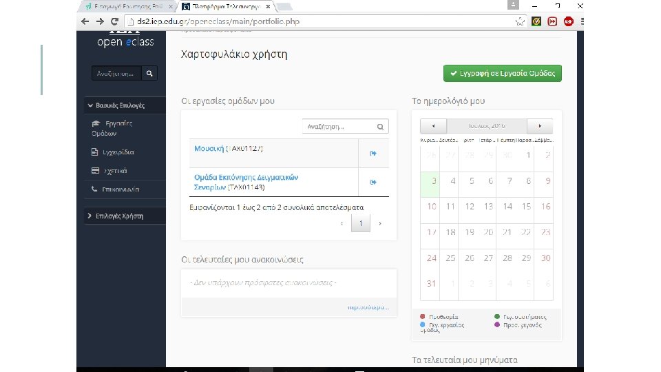Click the open eclass logo

tap(125, 41)
